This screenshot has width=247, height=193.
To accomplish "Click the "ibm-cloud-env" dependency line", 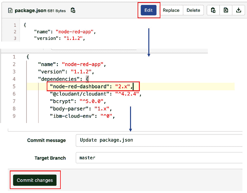I will pos(82,116).
